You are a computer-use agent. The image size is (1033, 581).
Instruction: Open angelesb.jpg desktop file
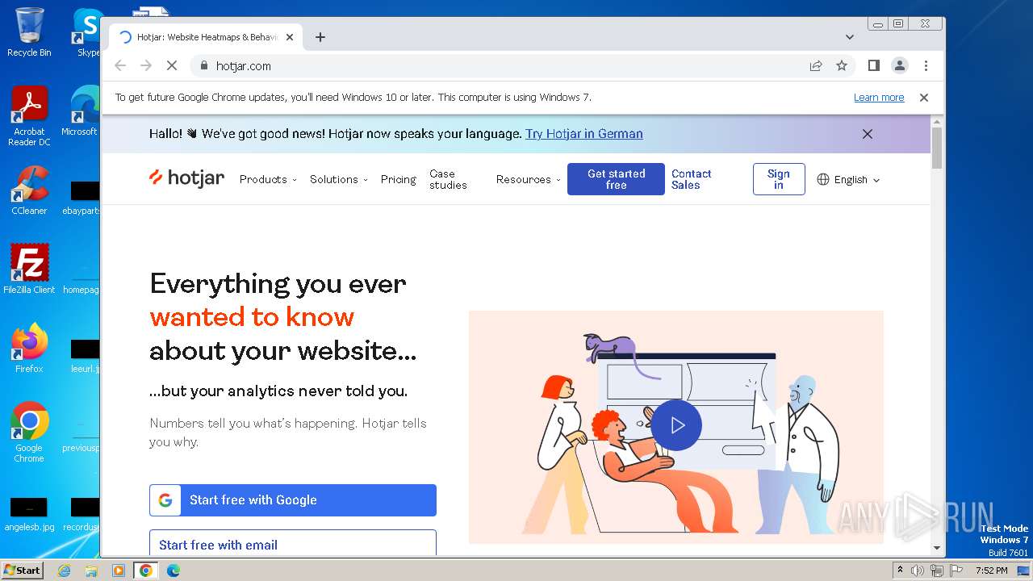point(29,514)
